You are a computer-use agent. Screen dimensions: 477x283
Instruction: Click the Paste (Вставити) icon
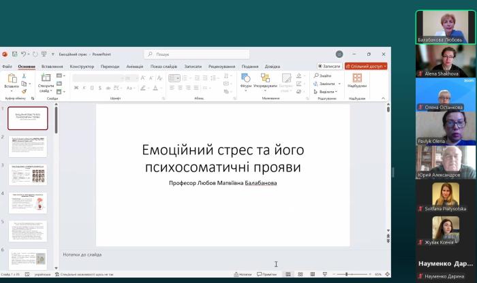[x=11, y=78]
